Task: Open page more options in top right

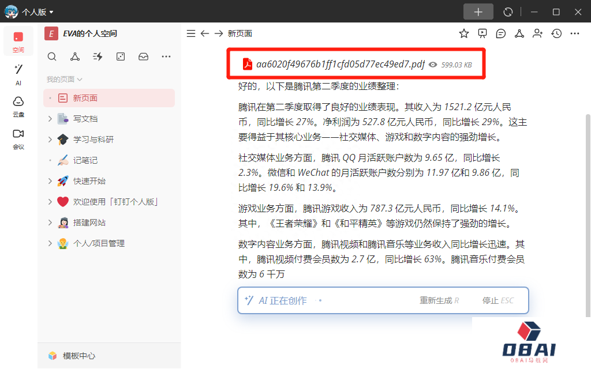Action: 575,33
